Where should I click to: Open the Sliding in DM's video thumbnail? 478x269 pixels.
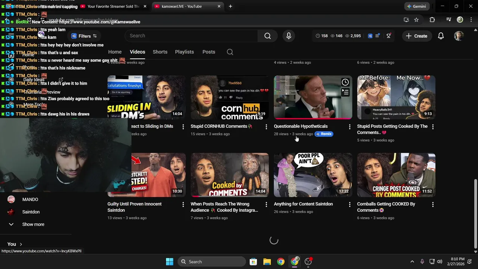click(146, 97)
